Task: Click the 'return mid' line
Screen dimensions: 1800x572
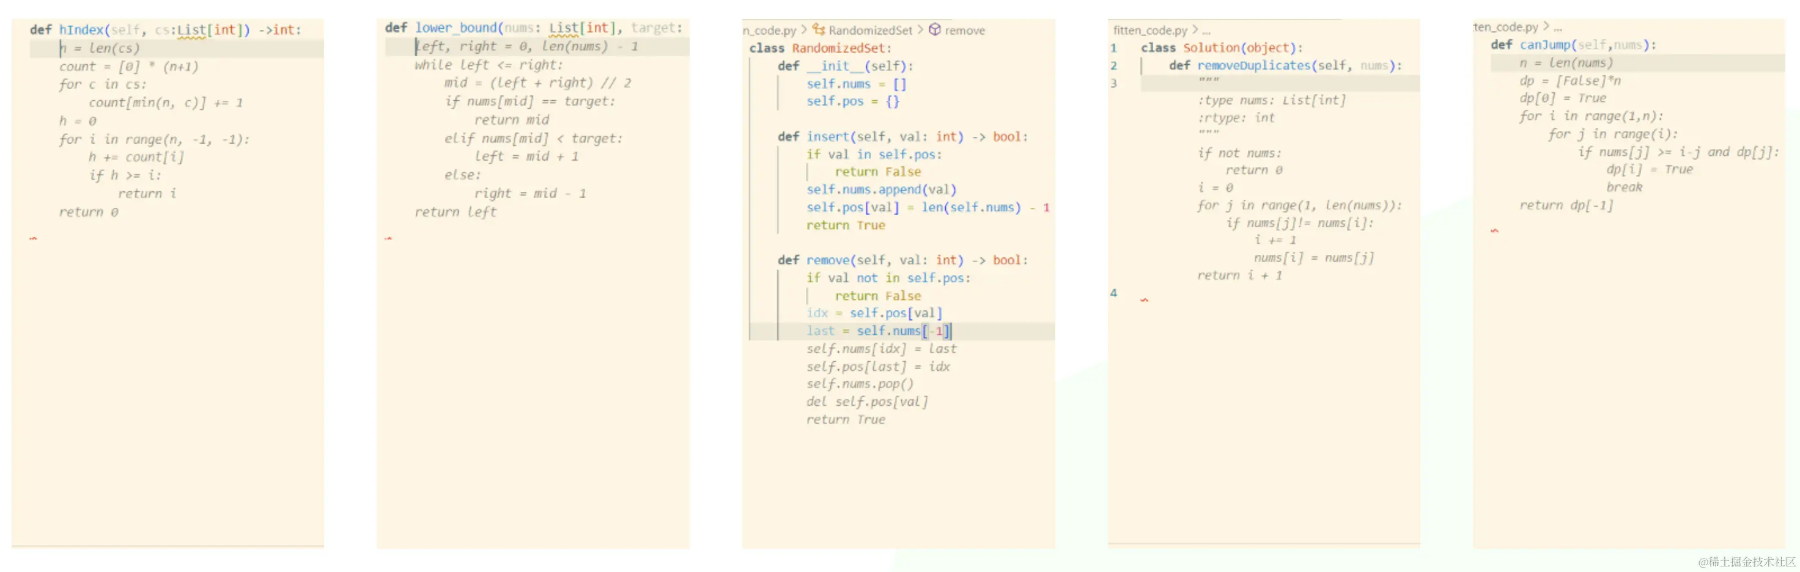Action: coord(512,119)
